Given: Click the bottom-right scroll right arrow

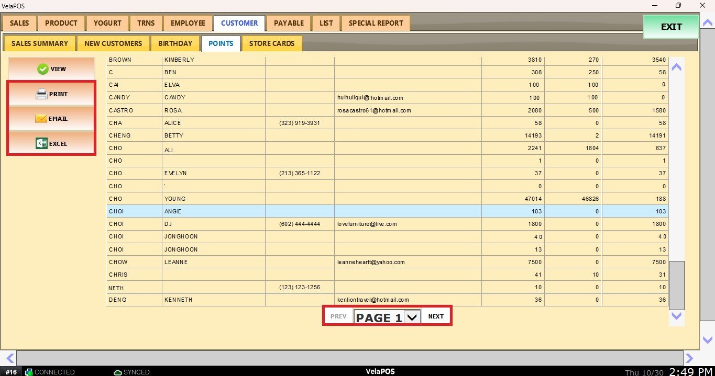Looking at the screenshot, I should click(x=689, y=358).
